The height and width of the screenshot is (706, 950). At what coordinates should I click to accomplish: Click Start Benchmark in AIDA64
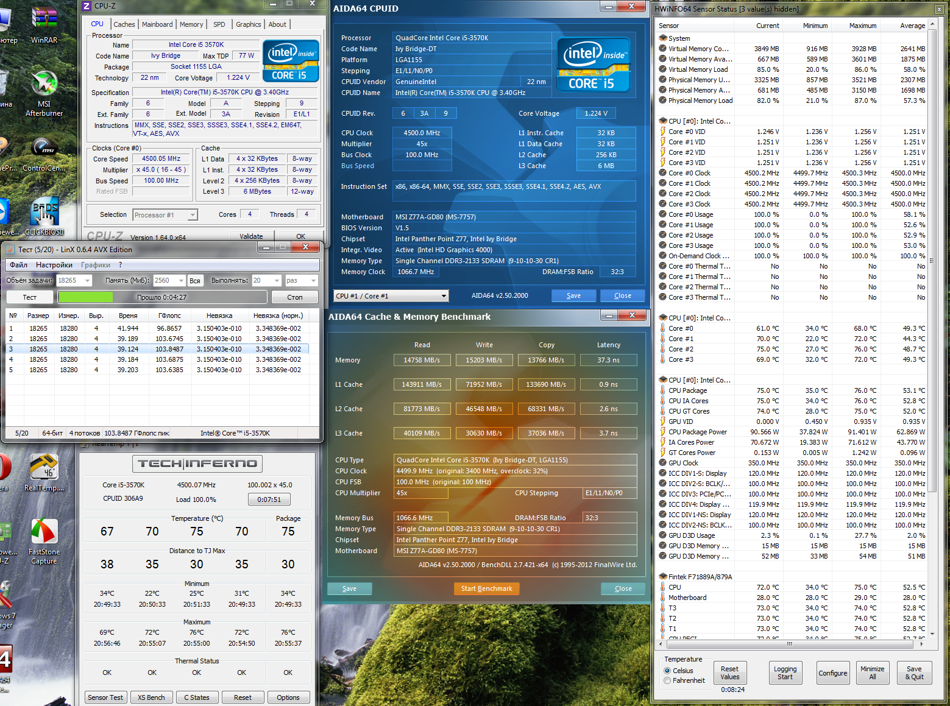[x=486, y=588]
